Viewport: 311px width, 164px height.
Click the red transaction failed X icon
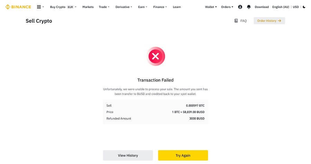156,56
